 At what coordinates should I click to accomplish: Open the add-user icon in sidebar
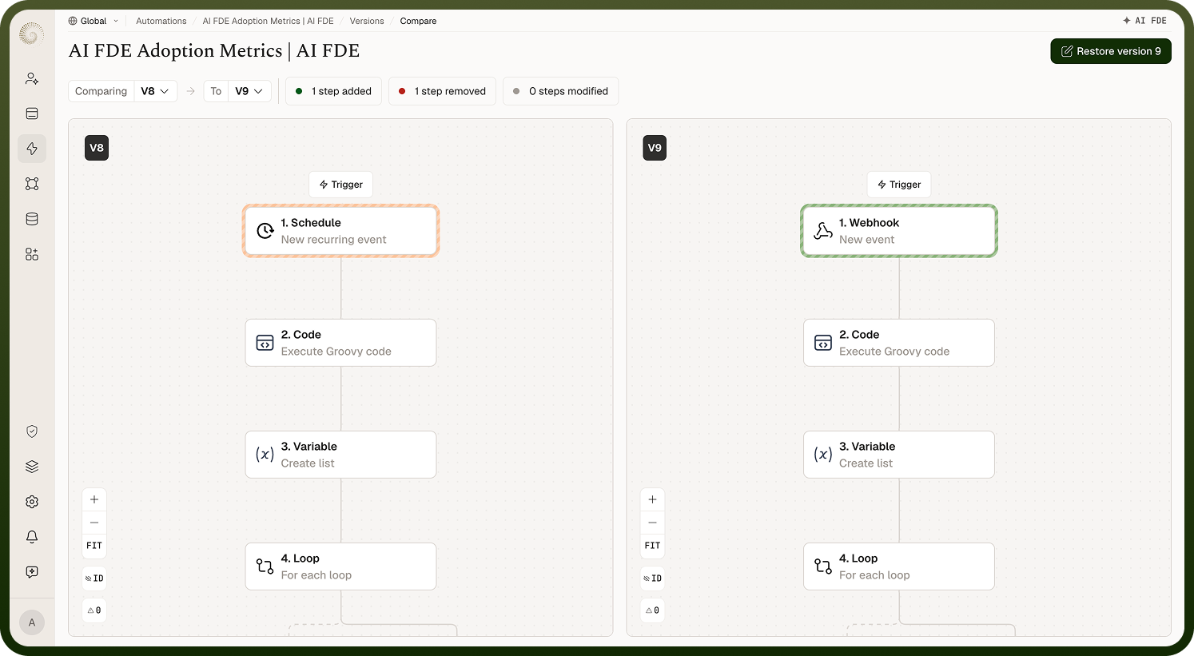tap(32, 78)
